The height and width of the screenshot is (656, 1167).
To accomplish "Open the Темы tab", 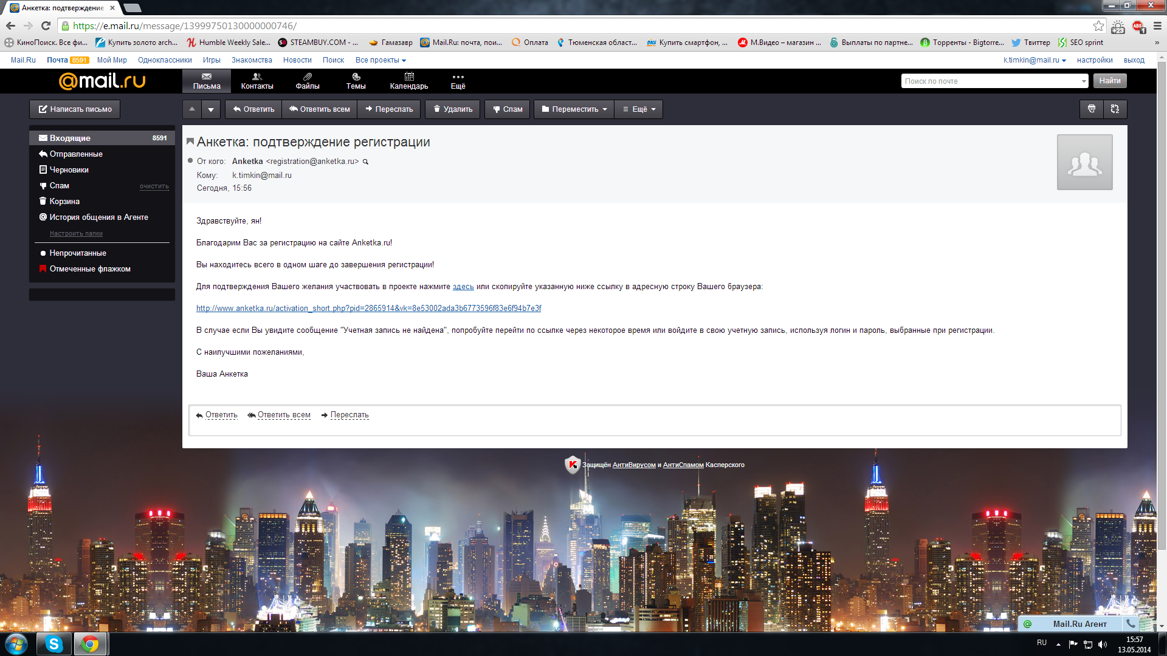I will 356,81.
